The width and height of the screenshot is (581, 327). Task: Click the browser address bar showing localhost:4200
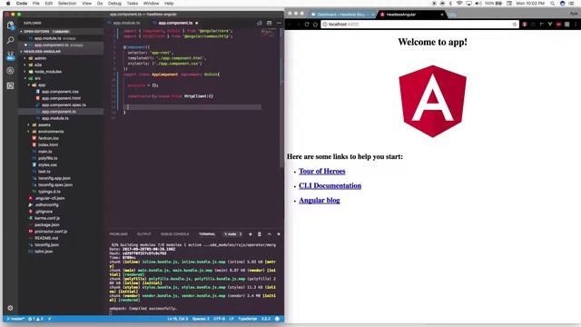419,25
